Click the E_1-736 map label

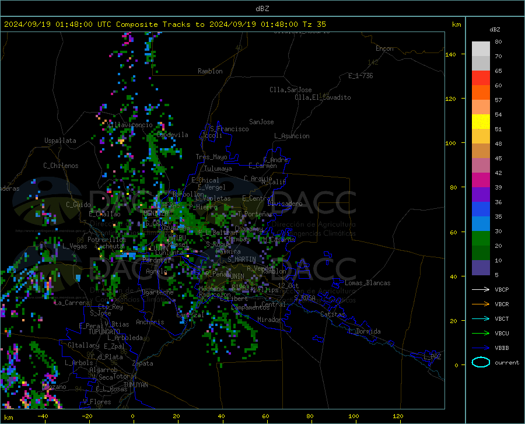point(360,76)
